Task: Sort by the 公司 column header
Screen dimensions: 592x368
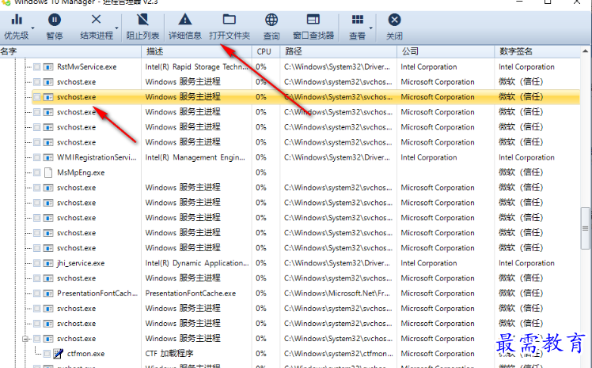Action: pyautogui.click(x=446, y=51)
